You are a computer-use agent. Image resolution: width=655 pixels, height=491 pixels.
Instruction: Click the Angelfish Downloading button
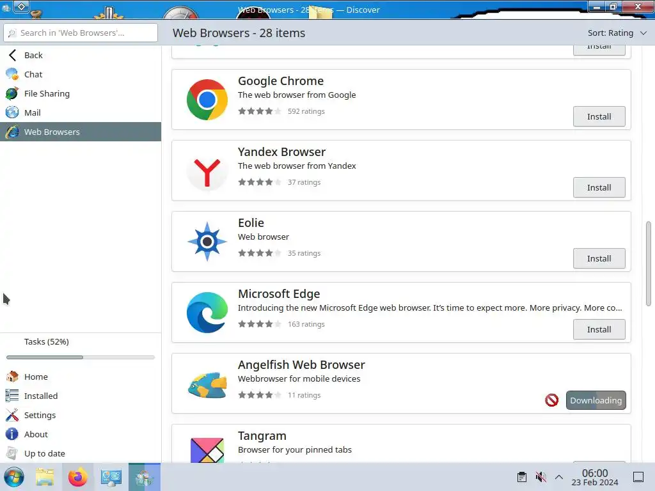(x=596, y=400)
